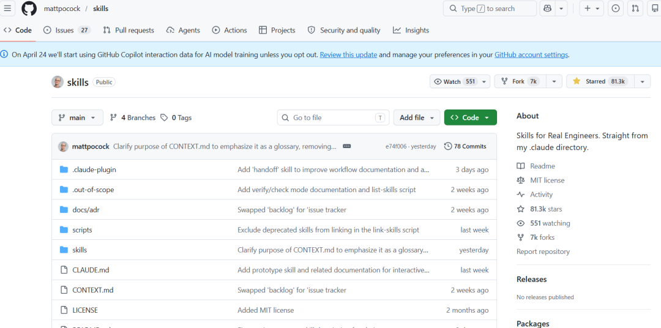The width and height of the screenshot is (661, 328).
Task: Open the .claude-plugin folder
Action: (x=94, y=170)
